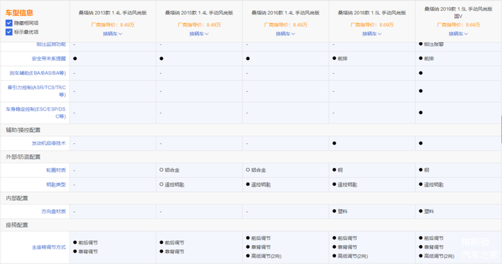502x264 pixels.
Task: Select the 桑塔纳 2013款 1.4L 手动风尚版 title
Action: click(x=113, y=13)
